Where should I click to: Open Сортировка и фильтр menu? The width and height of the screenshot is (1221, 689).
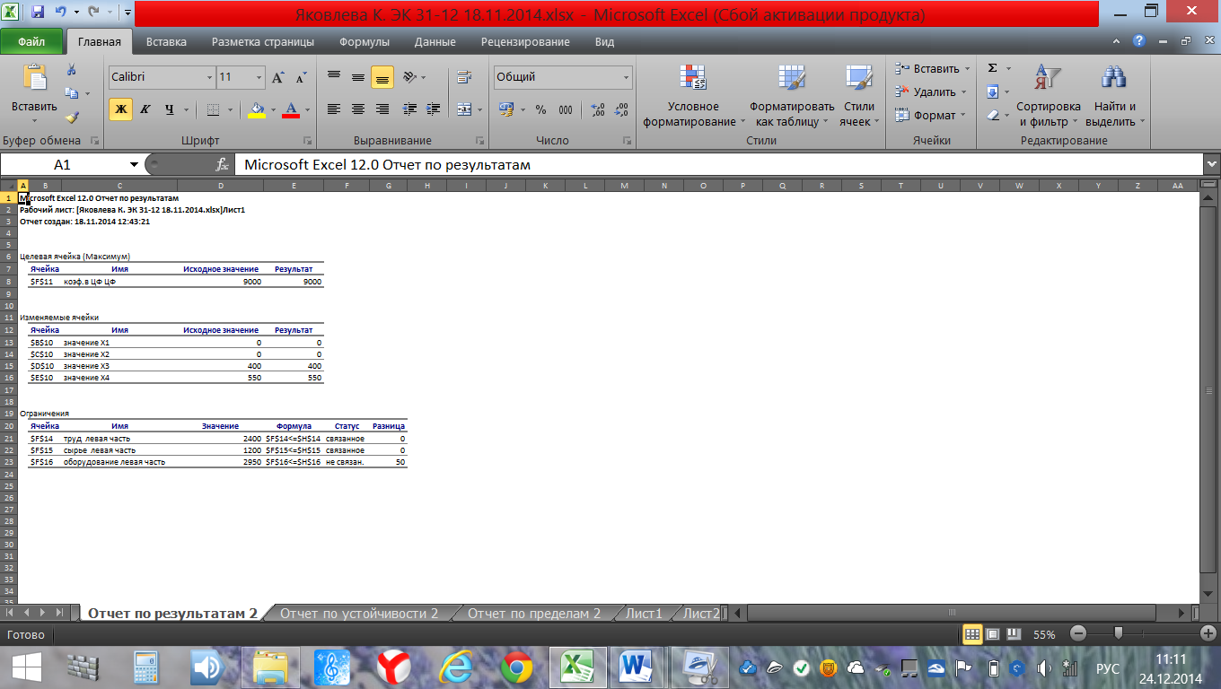1048,96
